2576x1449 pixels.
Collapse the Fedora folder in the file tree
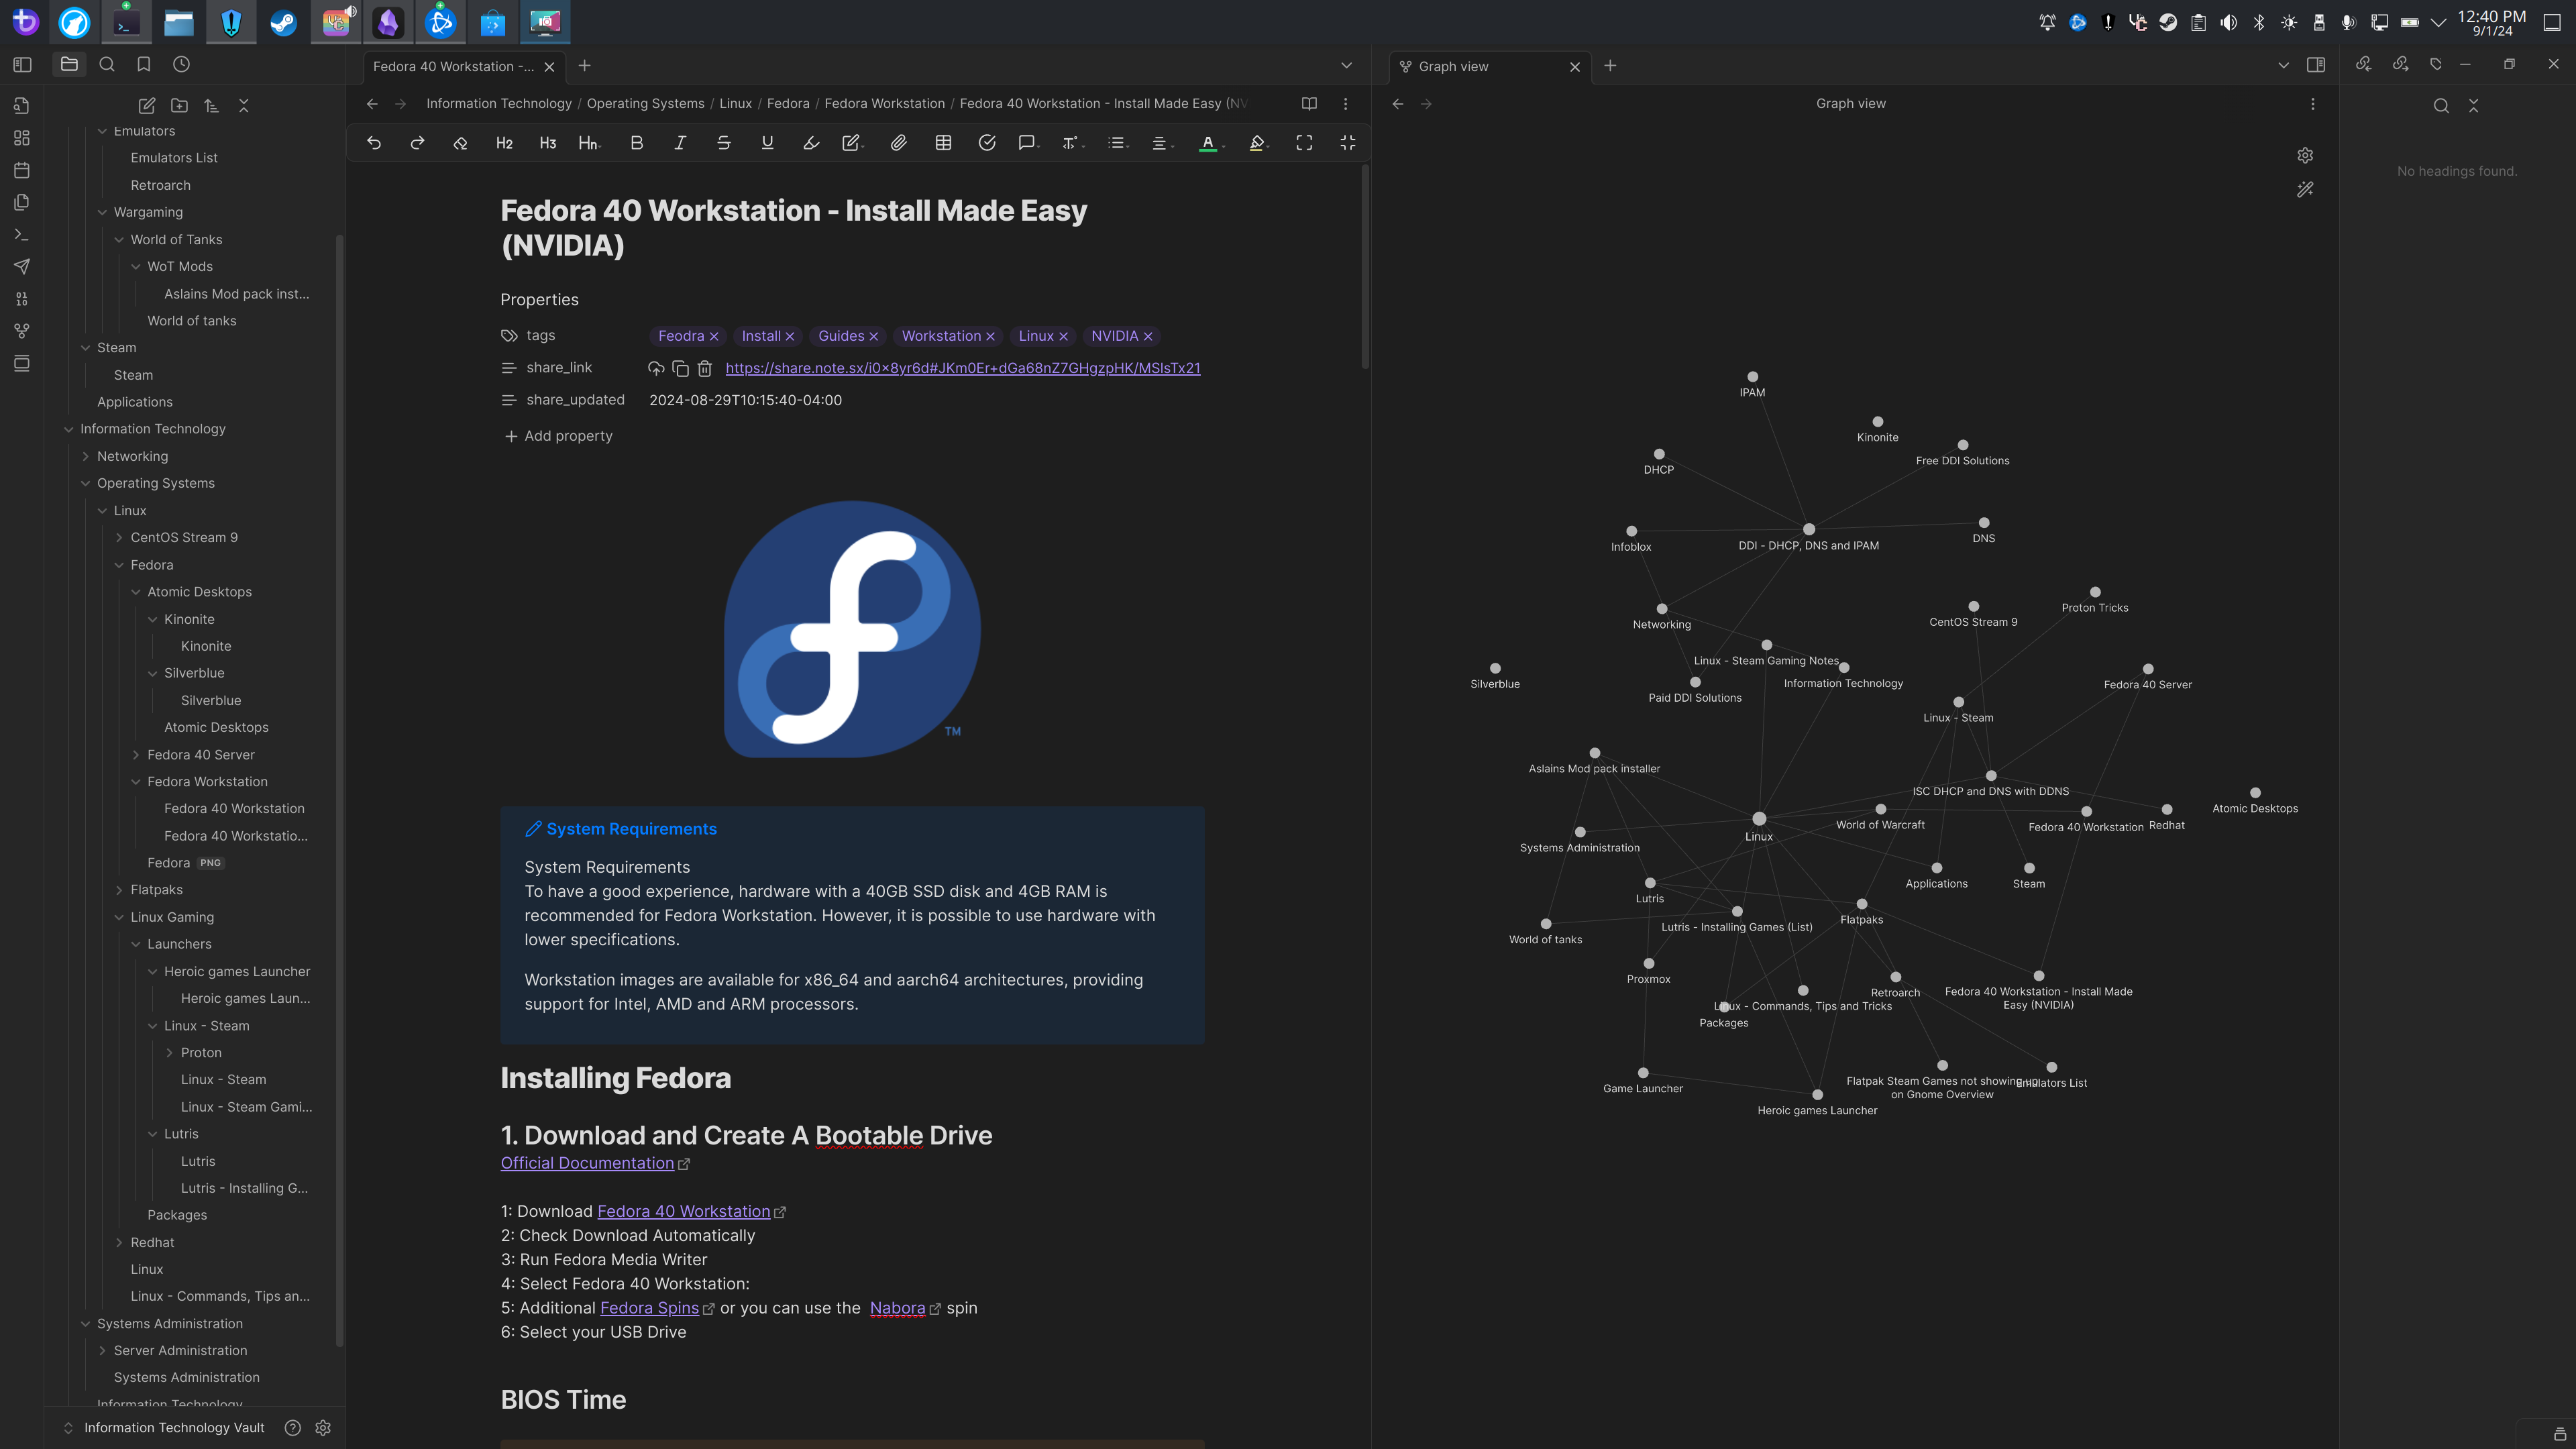119,564
